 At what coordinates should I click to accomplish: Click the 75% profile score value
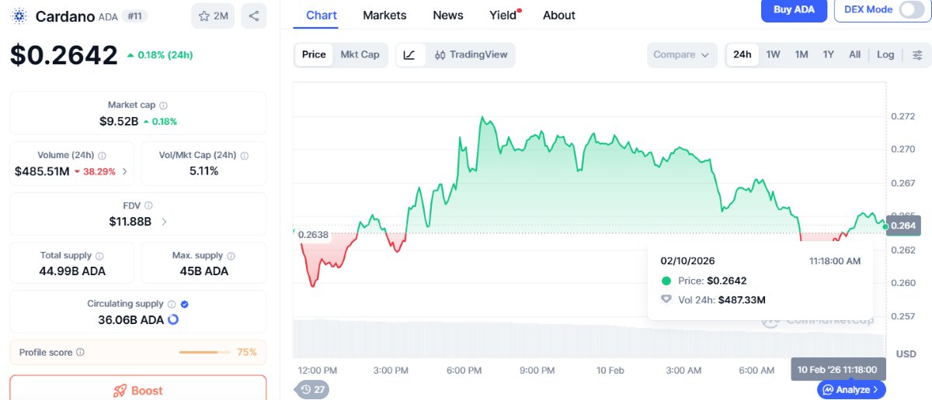[x=247, y=353]
